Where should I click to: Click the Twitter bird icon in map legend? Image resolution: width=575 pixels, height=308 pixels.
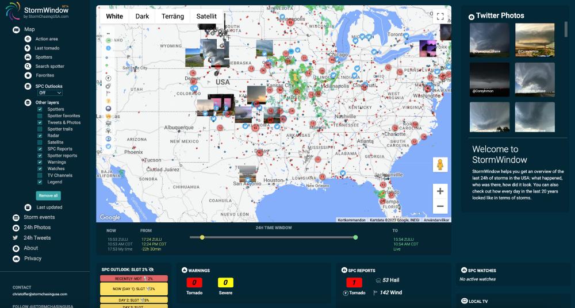pos(108,147)
